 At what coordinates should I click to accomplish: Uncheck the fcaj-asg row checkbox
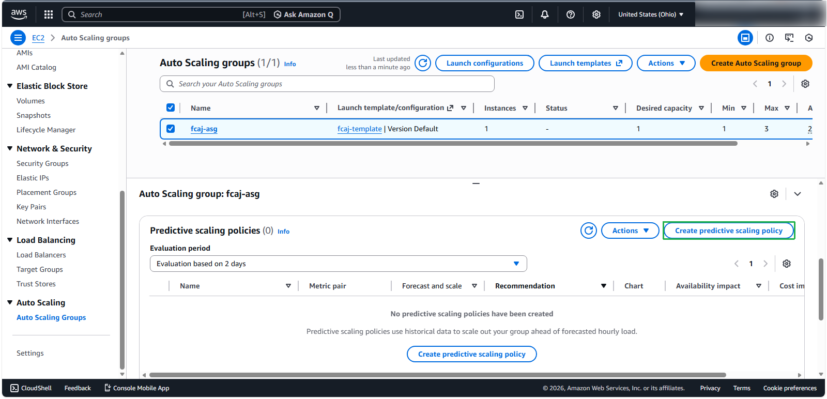(171, 129)
